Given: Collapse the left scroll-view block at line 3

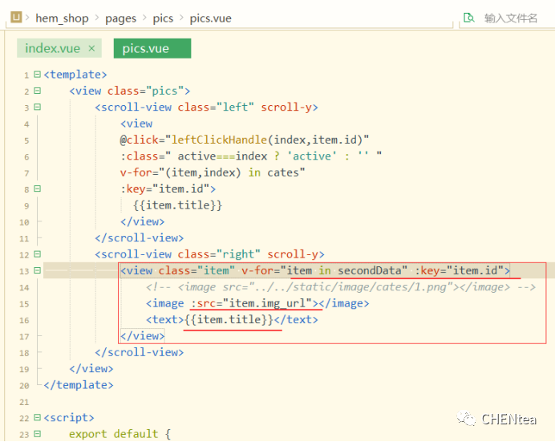Looking at the screenshot, I should pos(37,107).
